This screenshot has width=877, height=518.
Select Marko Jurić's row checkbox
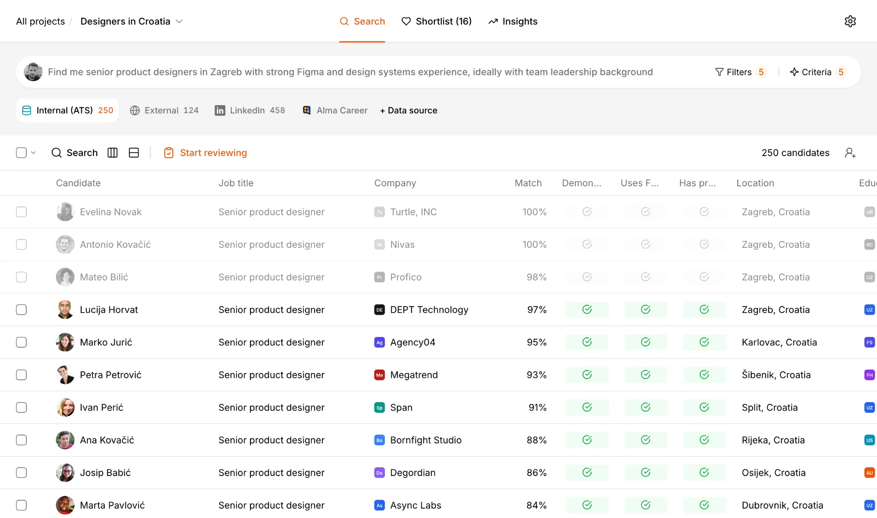pyautogui.click(x=21, y=342)
